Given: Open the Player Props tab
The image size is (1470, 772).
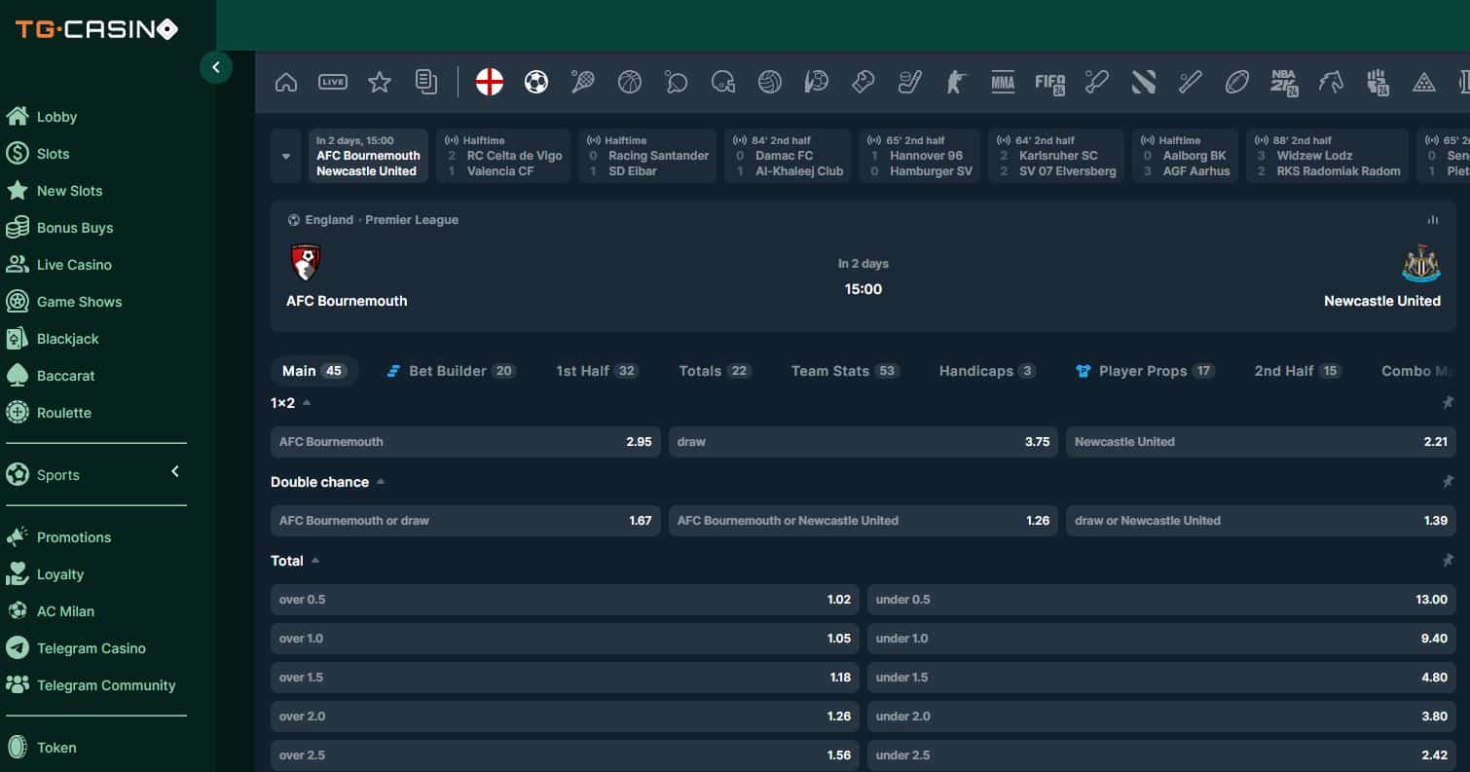Looking at the screenshot, I should (1145, 371).
